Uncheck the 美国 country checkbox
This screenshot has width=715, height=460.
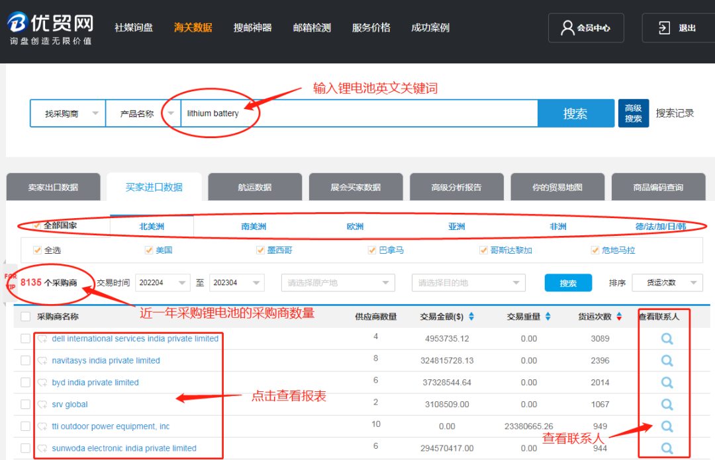click(149, 250)
